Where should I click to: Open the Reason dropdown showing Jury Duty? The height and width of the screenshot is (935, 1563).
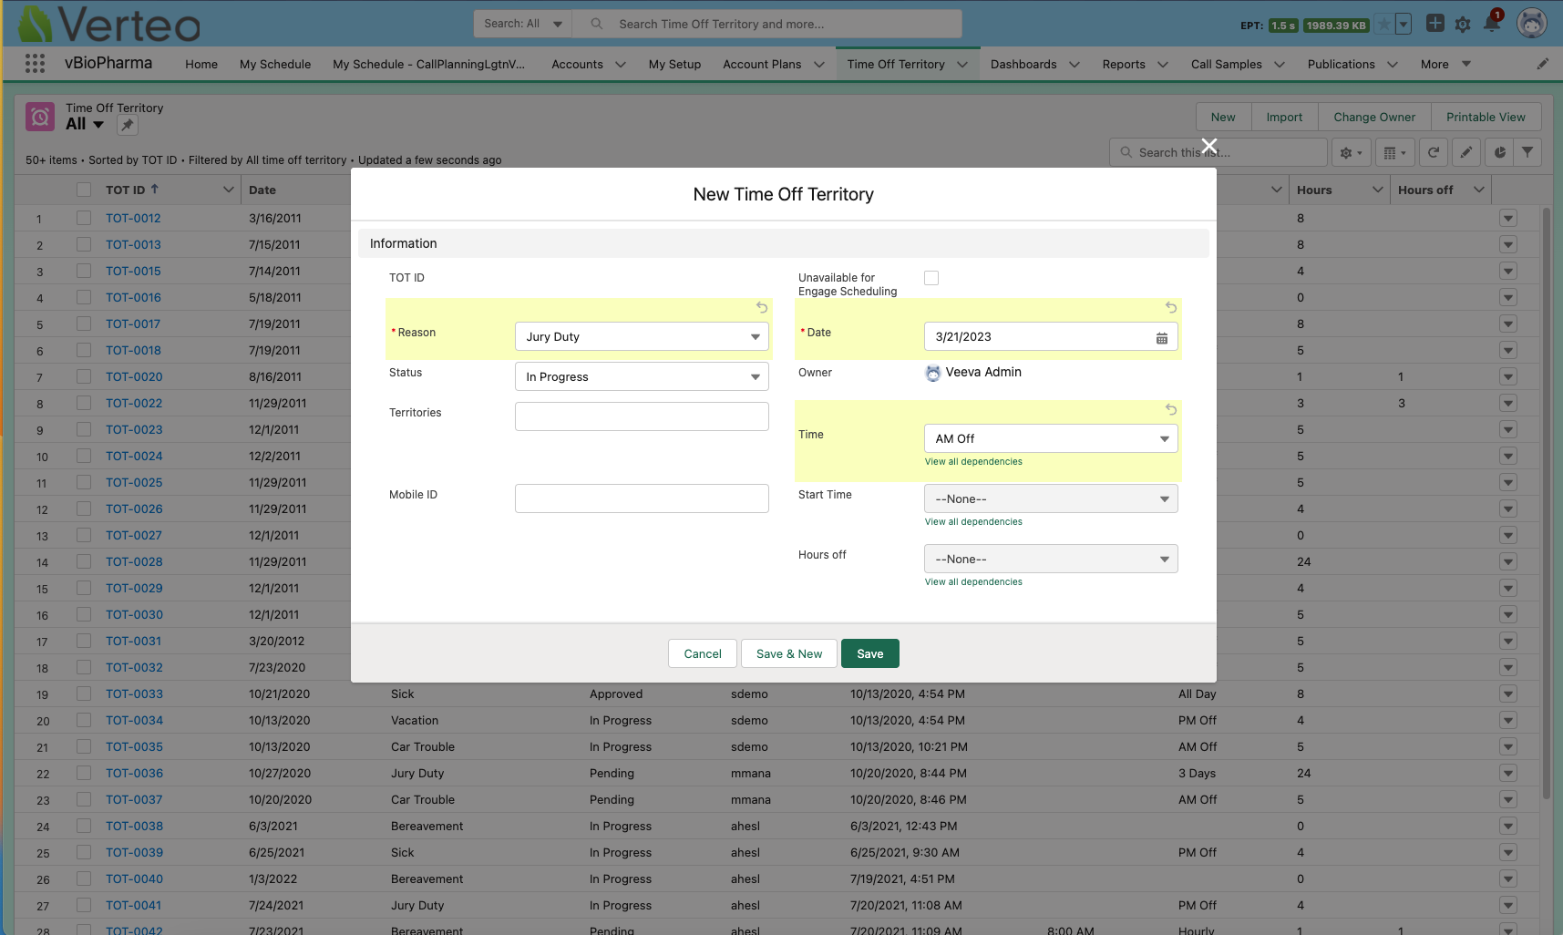point(642,336)
